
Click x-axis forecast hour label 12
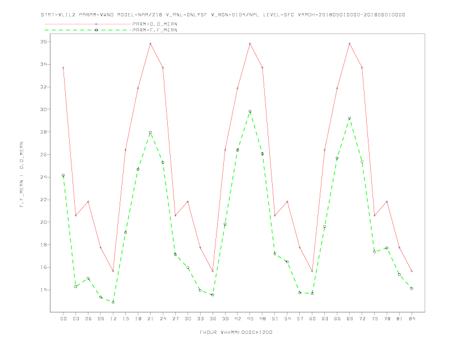click(113, 319)
